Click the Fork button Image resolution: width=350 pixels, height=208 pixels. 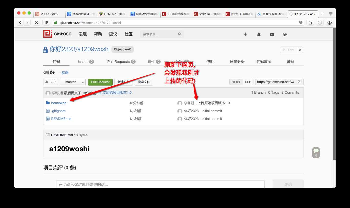pyautogui.click(x=288, y=50)
